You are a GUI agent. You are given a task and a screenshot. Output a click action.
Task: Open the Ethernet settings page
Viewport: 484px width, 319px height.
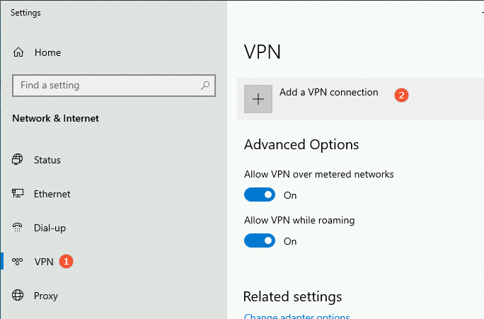click(x=52, y=194)
